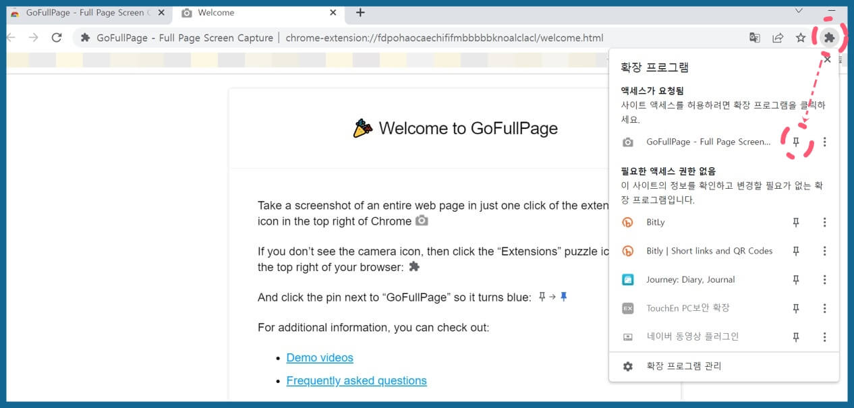Click the BitLy extension icon
This screenshot has width=854, height=408.
[628, 223]
